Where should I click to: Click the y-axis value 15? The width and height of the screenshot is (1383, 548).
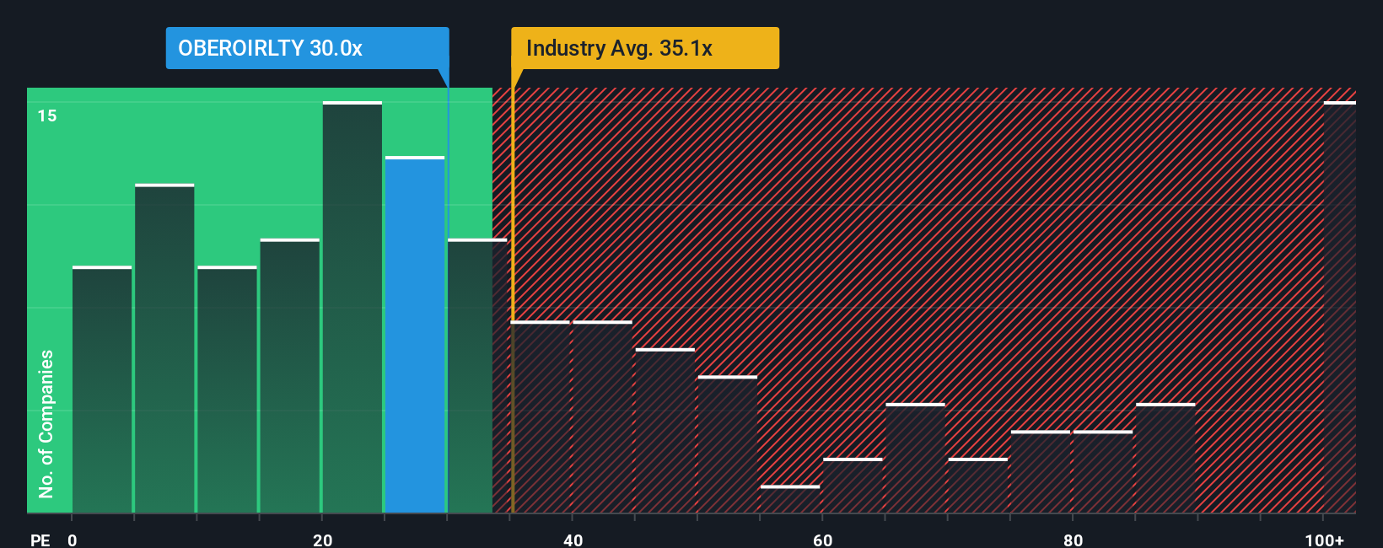click(47, 116)
